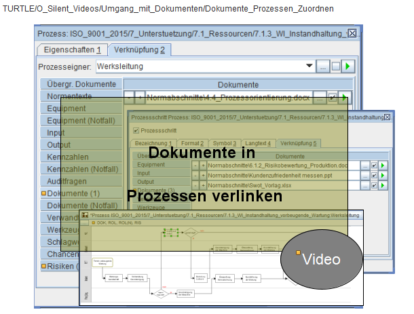Click the green play arrow beside Prozesseigner

(x=347, y=66)
